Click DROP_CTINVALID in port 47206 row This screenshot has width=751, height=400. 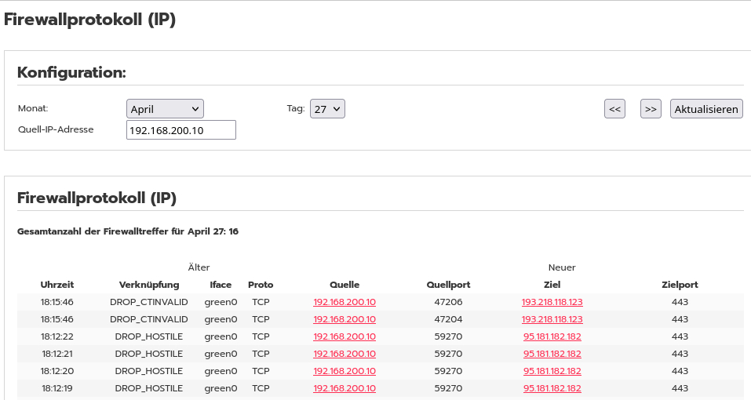pyautogui.click(x=149, y=302)
